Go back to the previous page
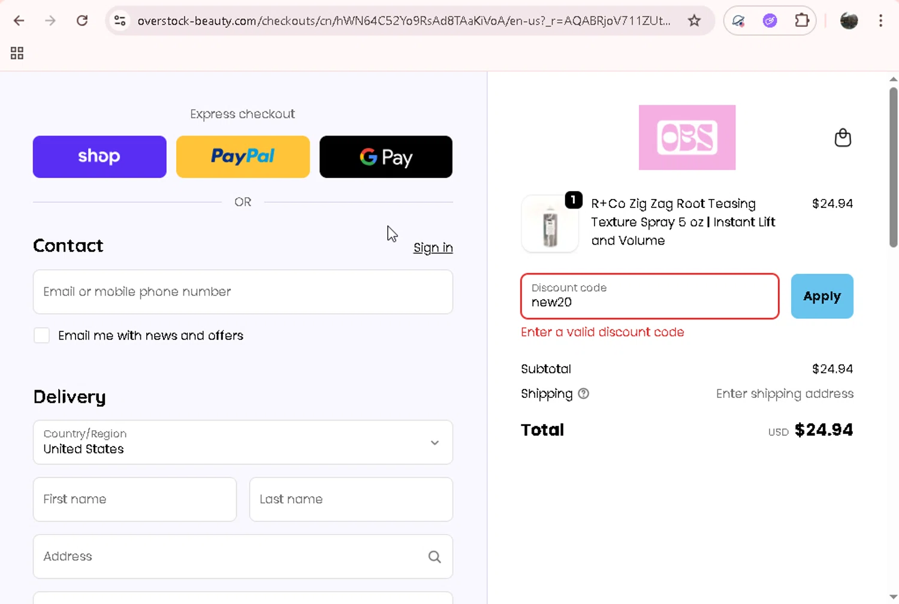Screen dimensions: 899x604 (19, 20)
